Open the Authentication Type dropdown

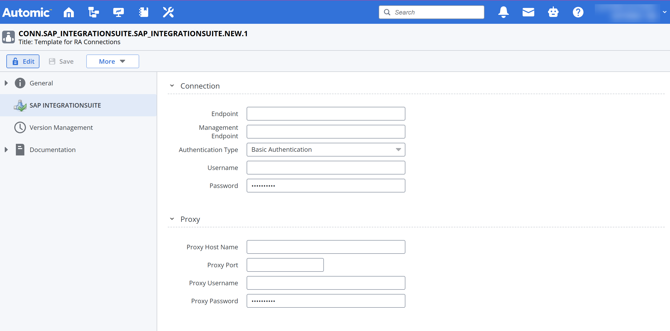[x=326, y=150]
